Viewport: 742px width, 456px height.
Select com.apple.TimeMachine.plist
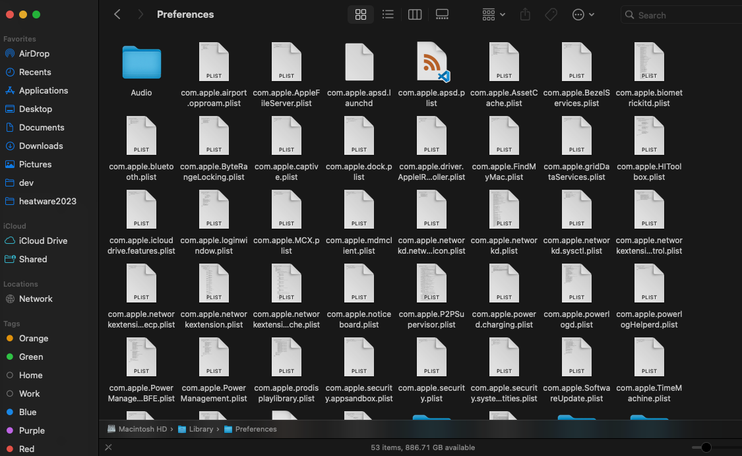(x=649, y=356)
